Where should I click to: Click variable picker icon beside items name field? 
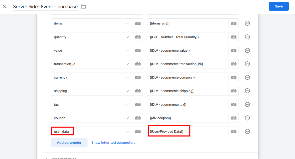(x=138, y=24)
